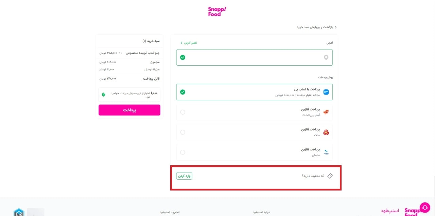Select the Saman online payment option
Image resolution: width=435 pixels, height=216 pixels.
pos(182,152)
